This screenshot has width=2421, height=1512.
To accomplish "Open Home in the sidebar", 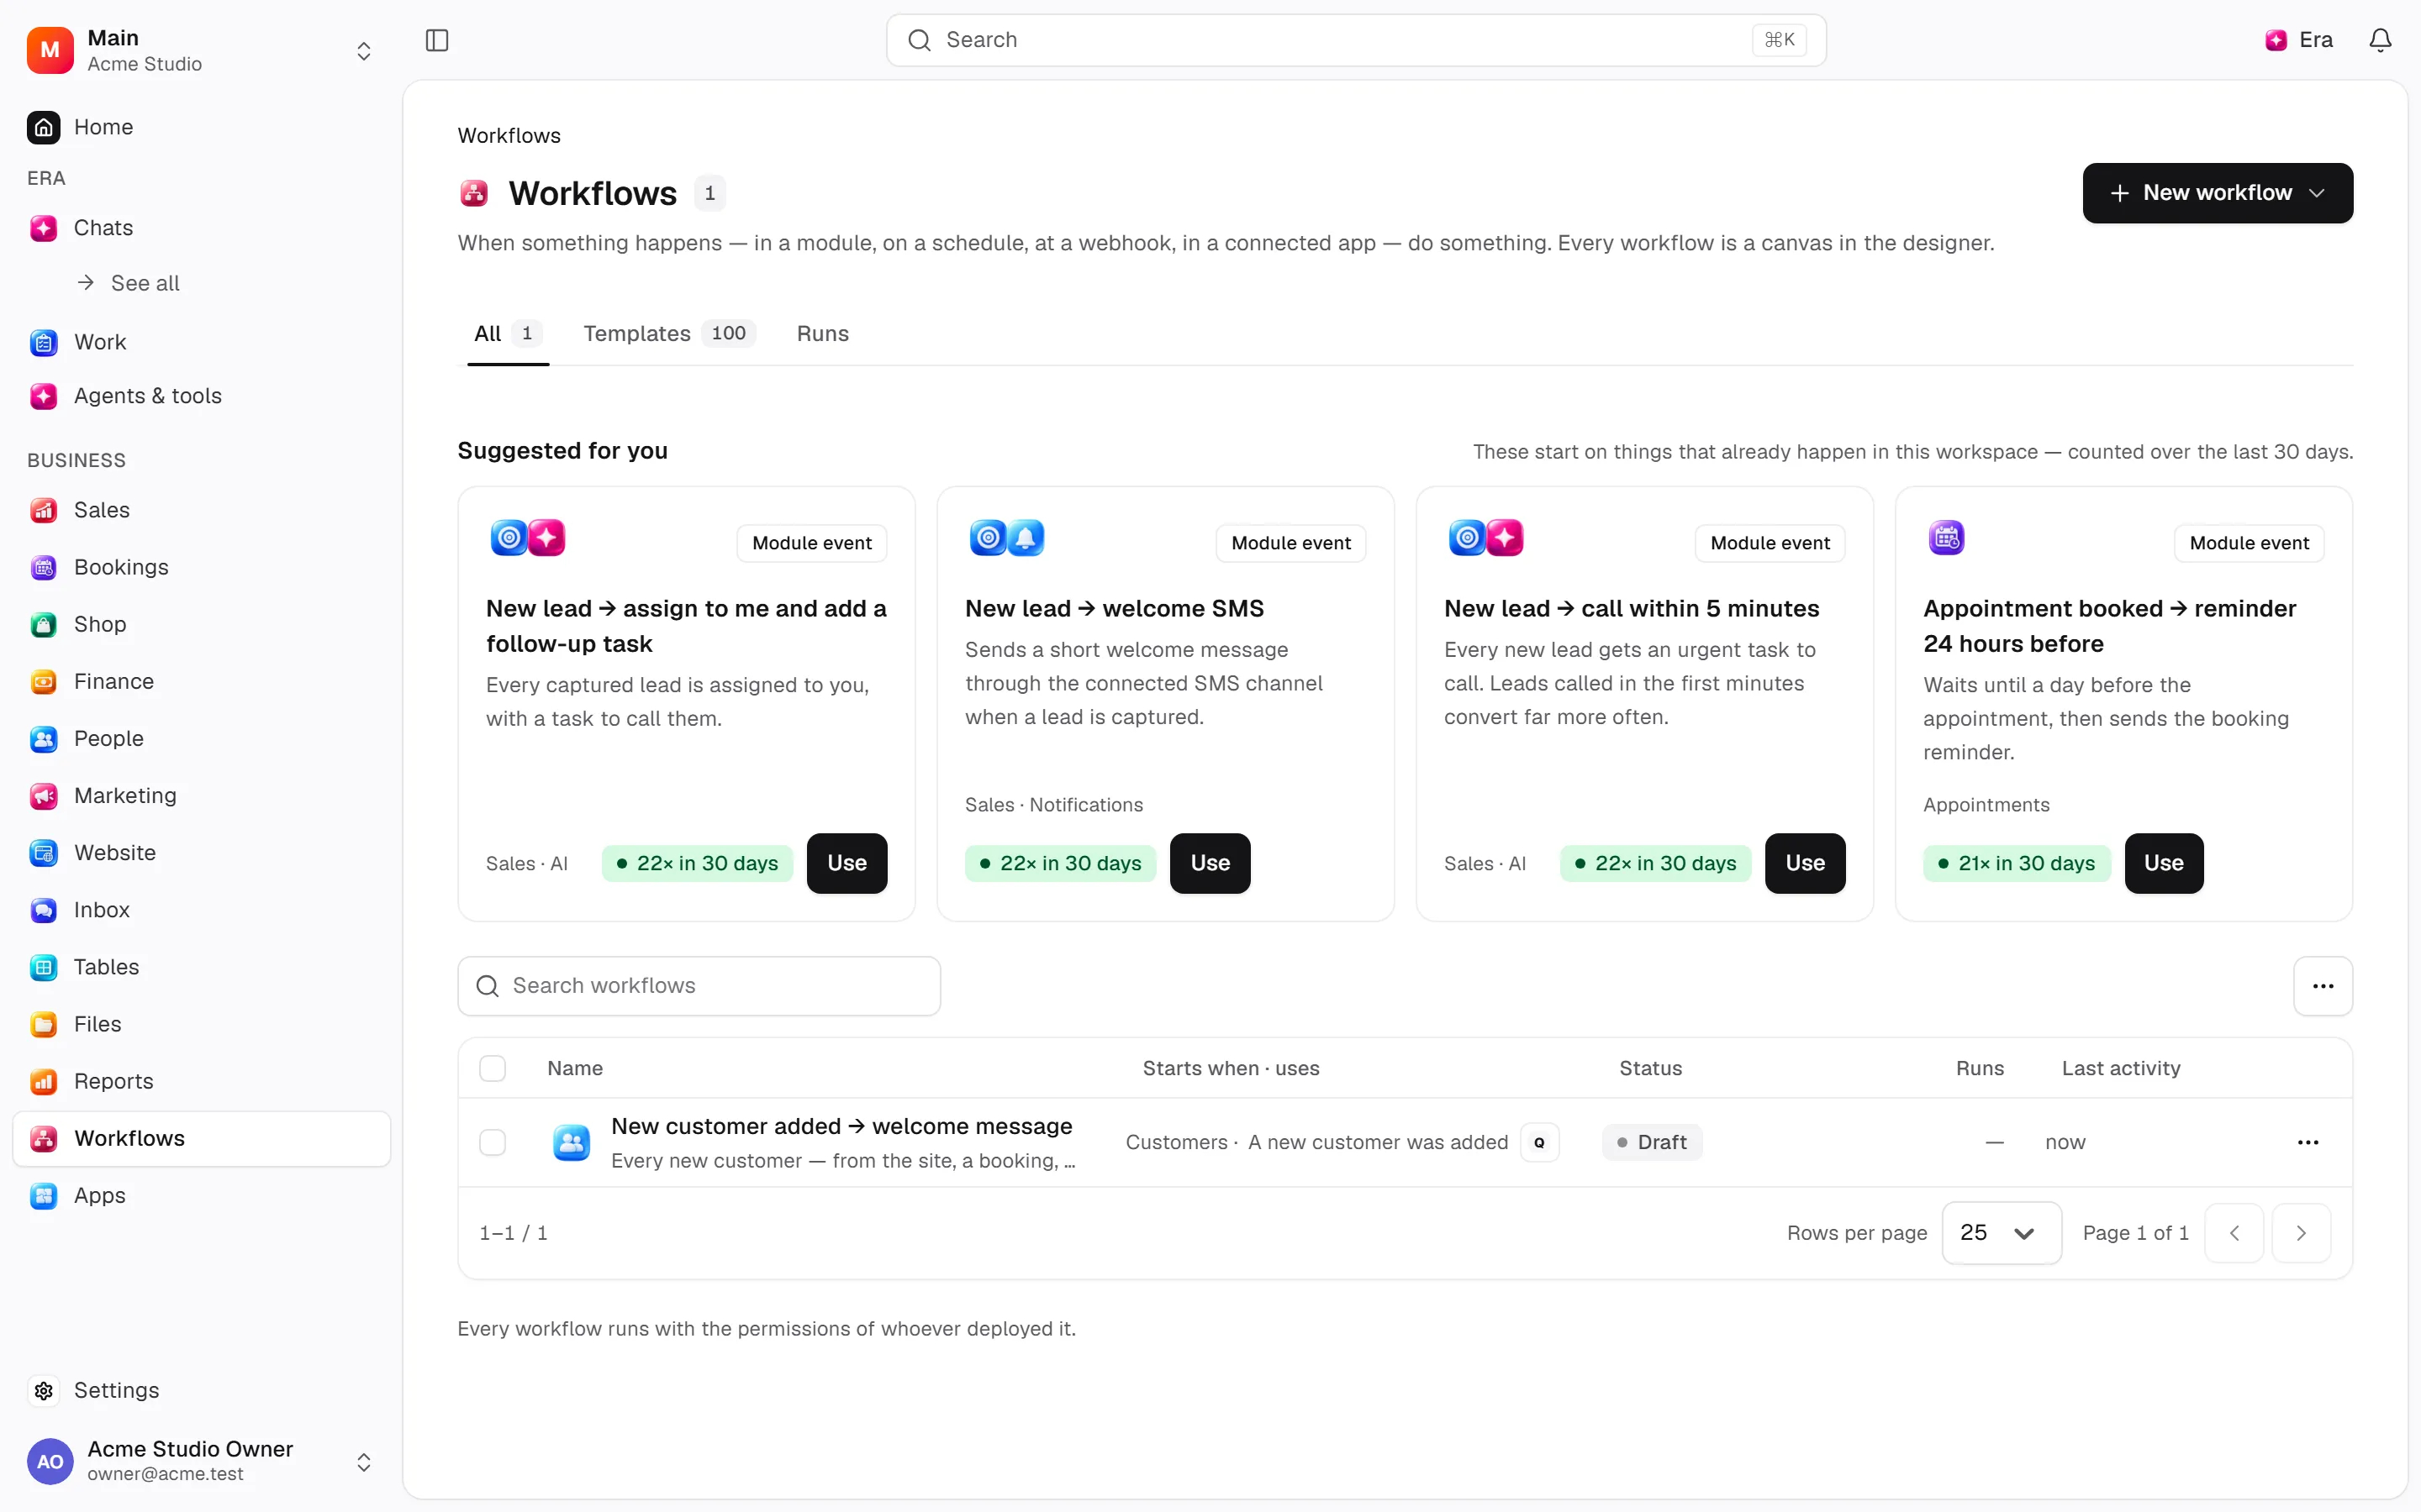I will (200, 127).
